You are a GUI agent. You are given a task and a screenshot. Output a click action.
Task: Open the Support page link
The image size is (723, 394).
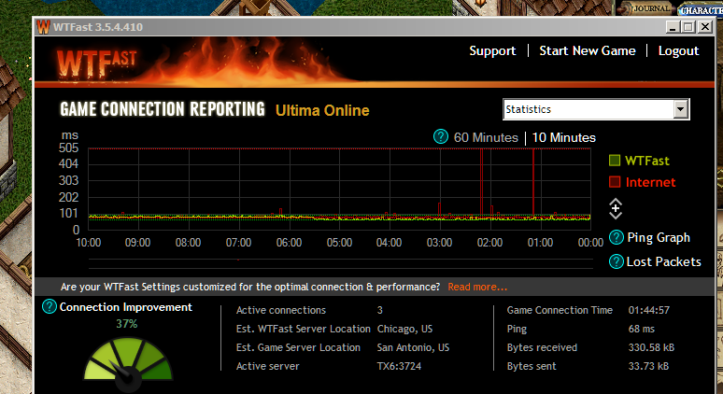(x=492, y=50)
